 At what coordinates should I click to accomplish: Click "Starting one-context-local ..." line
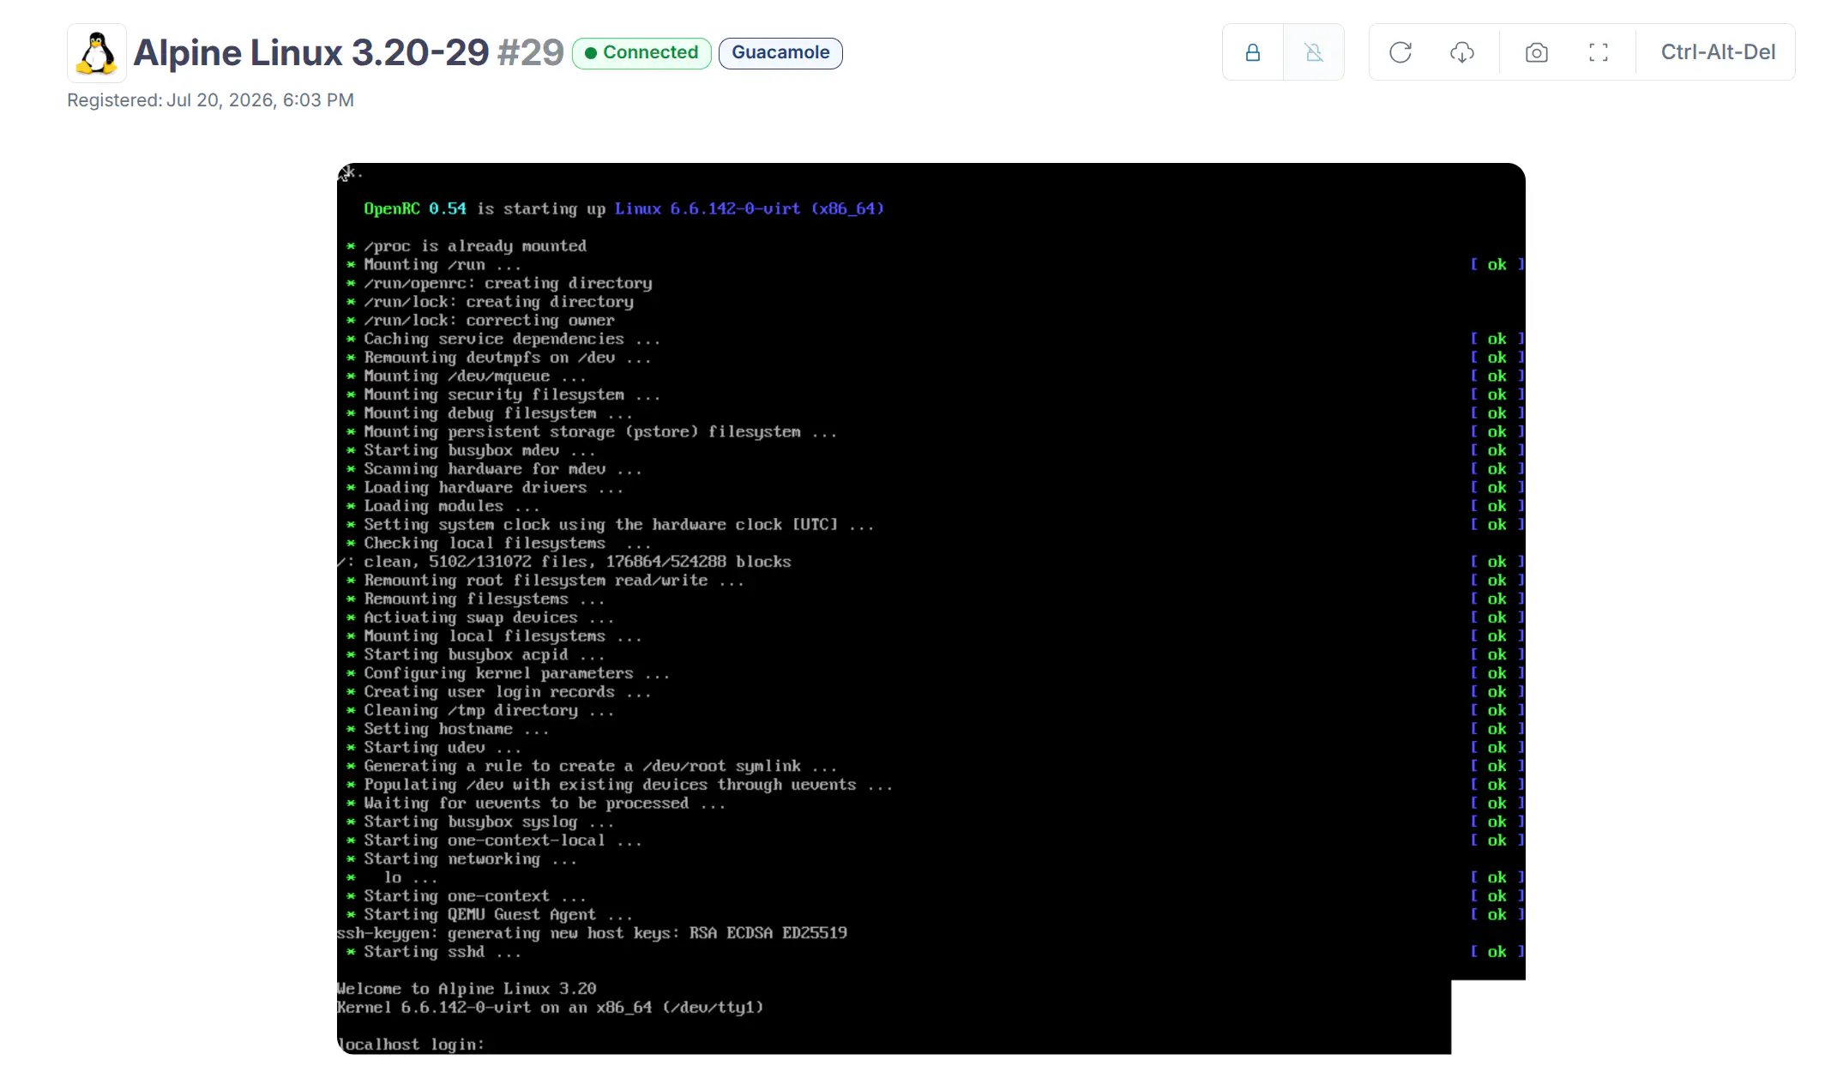(x=503, y=840)
